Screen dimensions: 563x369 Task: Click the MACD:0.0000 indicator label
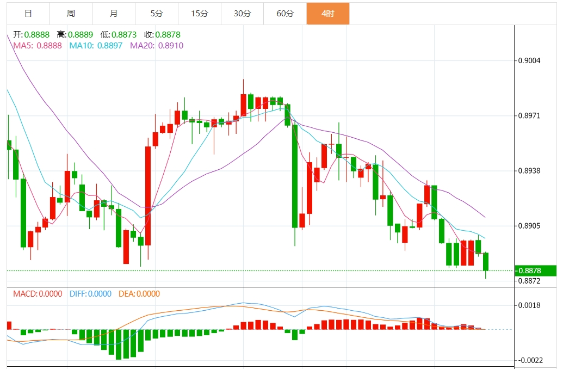point(38,294)
